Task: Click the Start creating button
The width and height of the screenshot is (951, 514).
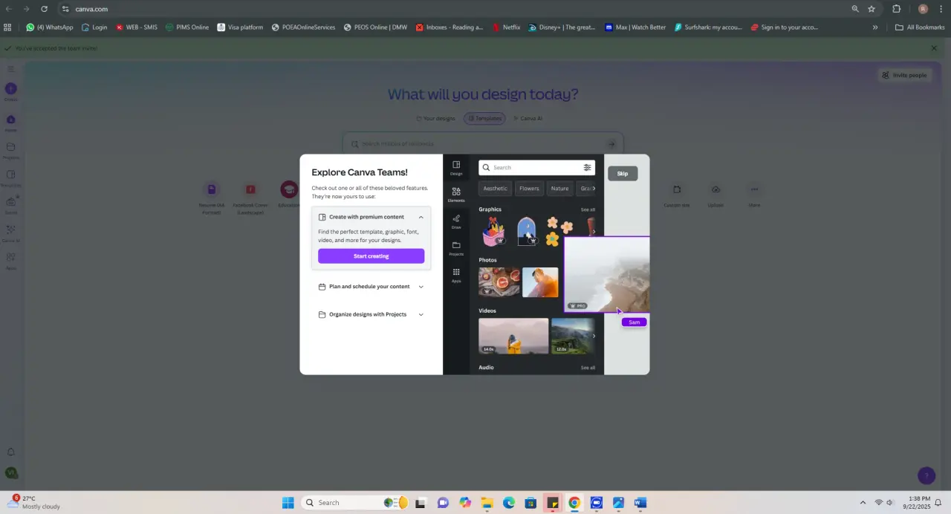Action: pyautogui.click(x=371, y=256)
